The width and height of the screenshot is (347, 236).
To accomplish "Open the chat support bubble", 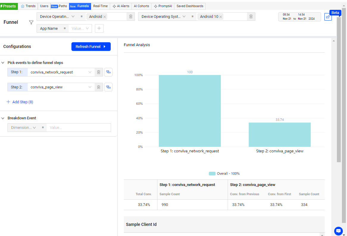I will 338,231.
